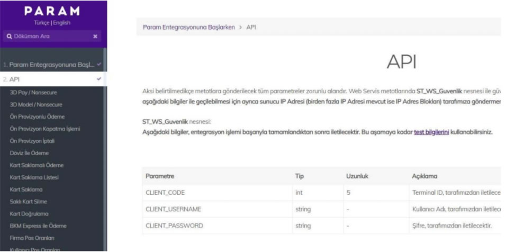This screenshot has width=524, height=252.
Task: Select the API sidebar section
Action: point(52,79)
